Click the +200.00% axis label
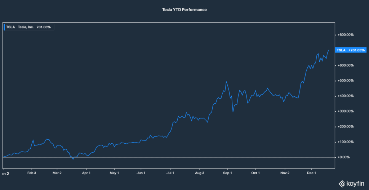This screenshot has height=190, width=369. [346, 127]
